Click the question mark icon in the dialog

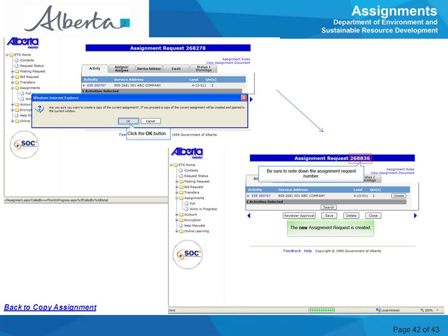pyautogui.click(x=40, y=109)
